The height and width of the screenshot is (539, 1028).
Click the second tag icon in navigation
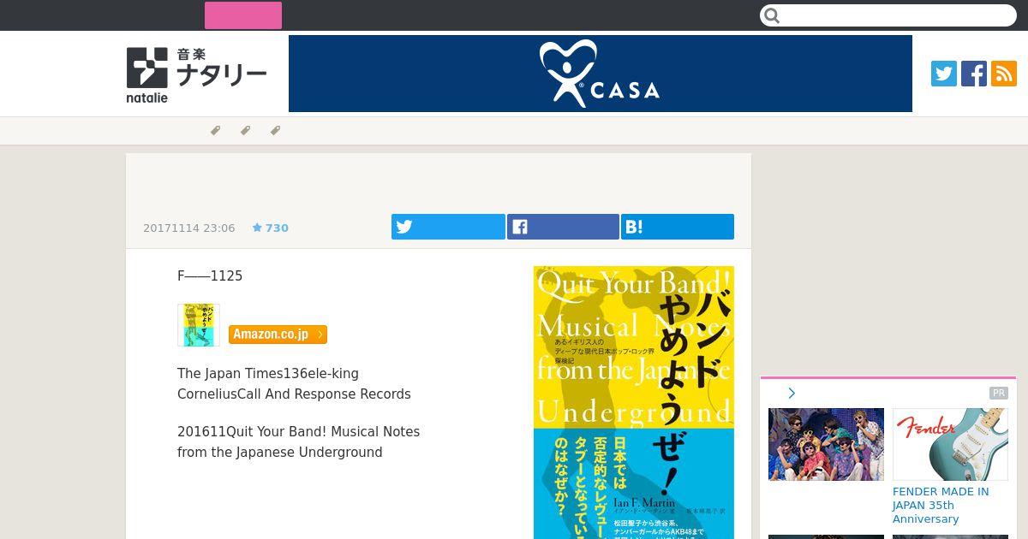pyautogui.click(x=245, y=131)
